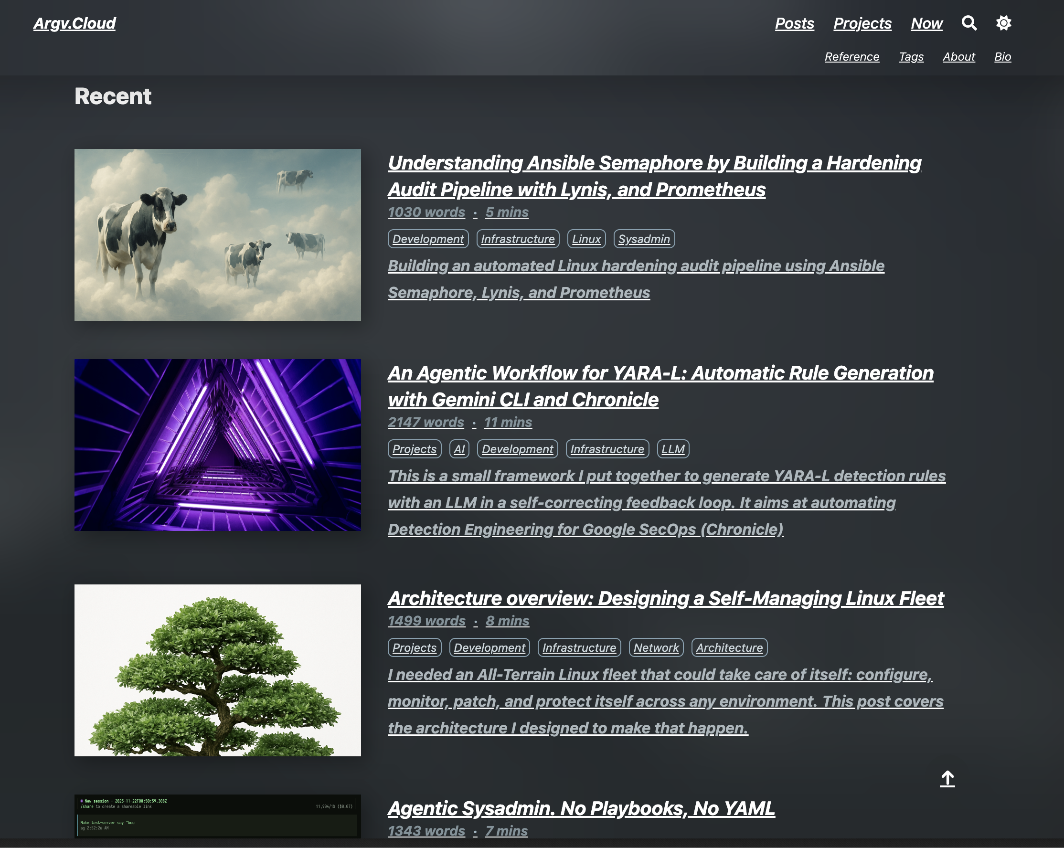The height and width of the screenshot is (848, 1064).
Task: Click the cows-in-clouds post thumbnail
Action: pos(218,233)
